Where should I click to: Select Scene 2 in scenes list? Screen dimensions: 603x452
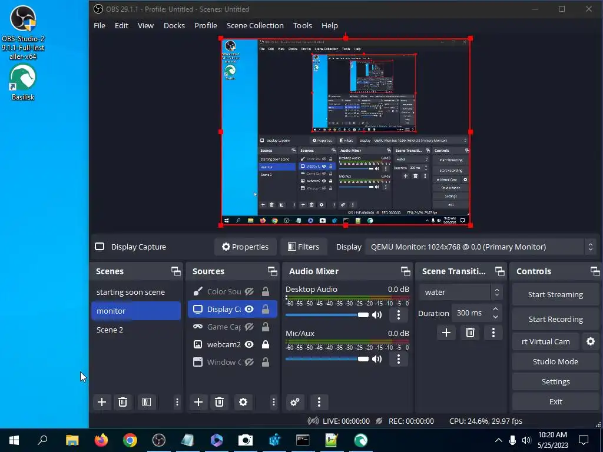[x=136, y=330]
